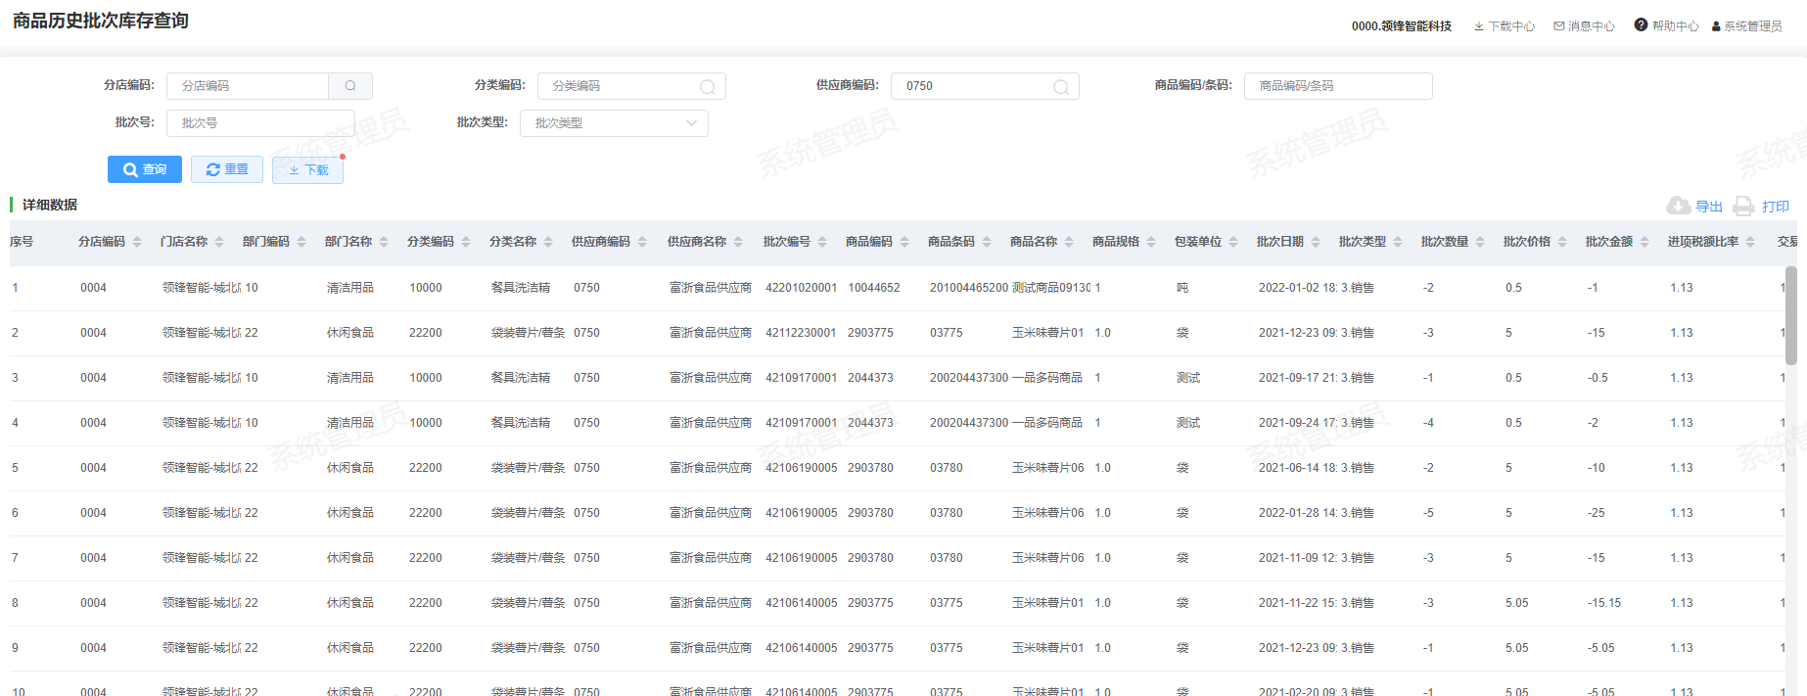The image size is (1807, 696).
Task: Click the 打印 printer icon
Action: pyautogui.click(x=1743, y=206)
